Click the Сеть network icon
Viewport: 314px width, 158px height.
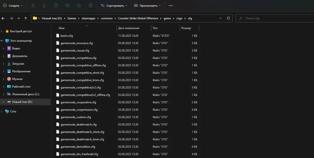coord(7,111)
